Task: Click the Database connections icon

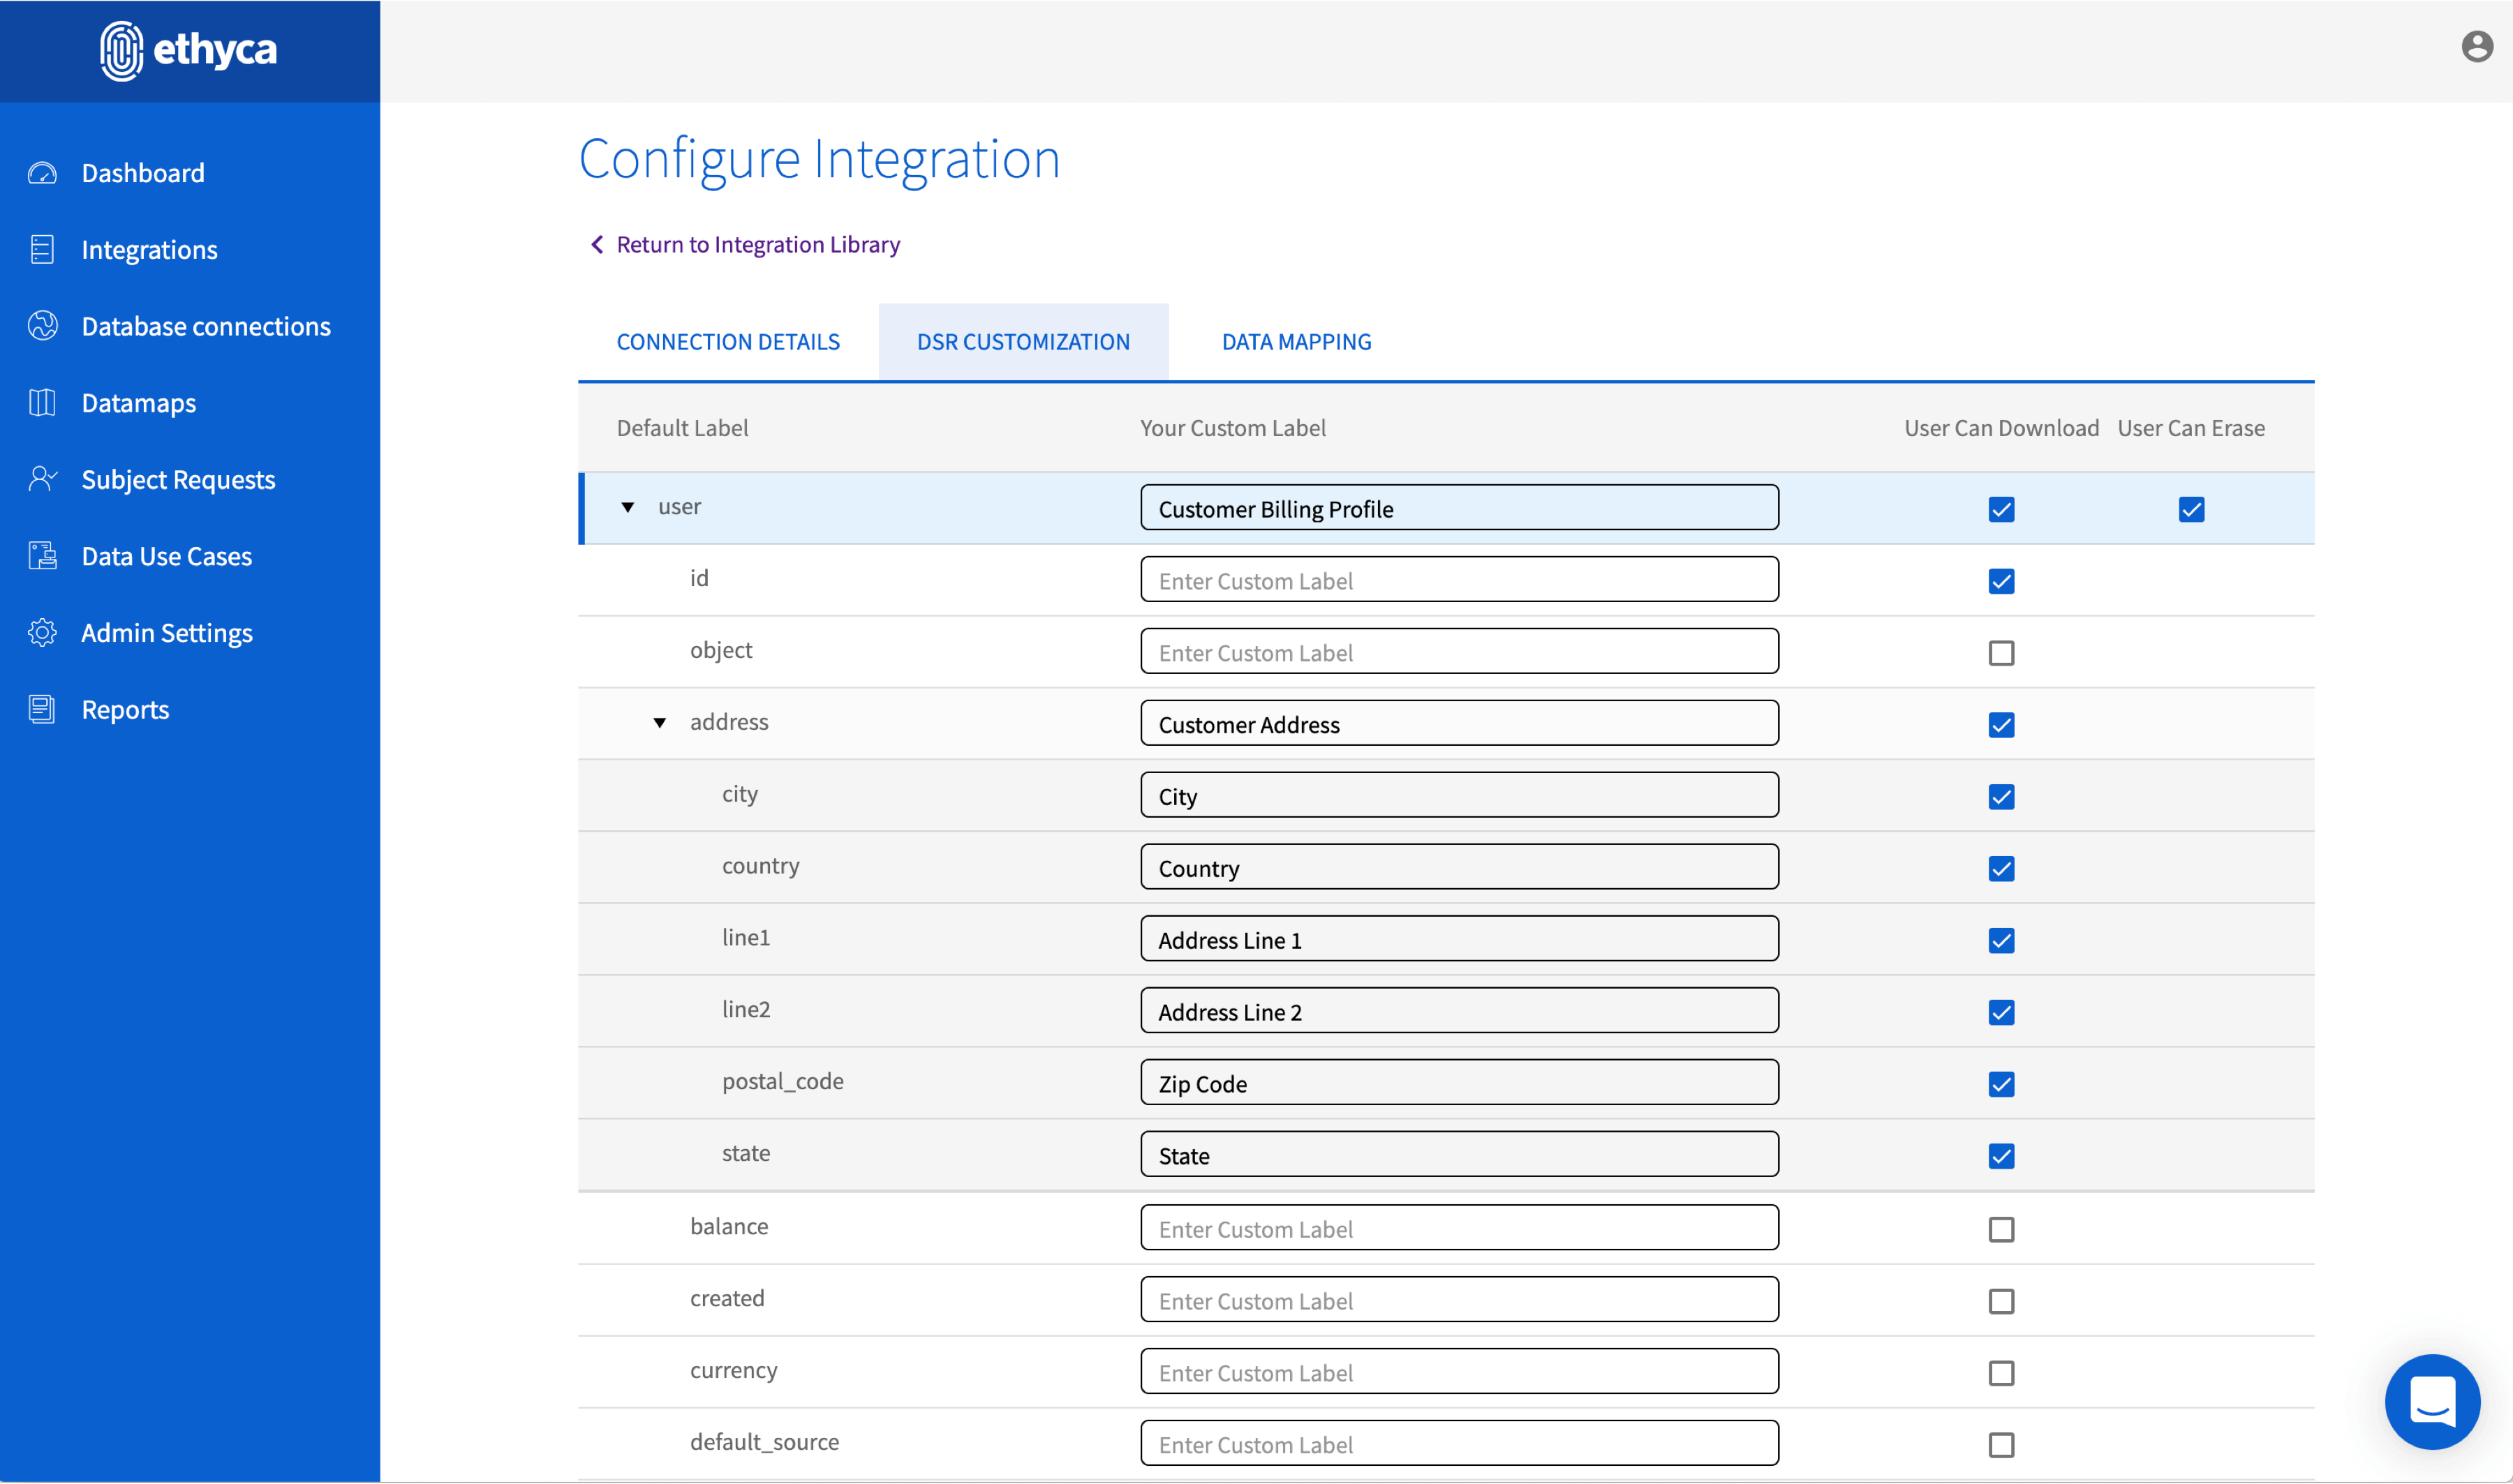Action: coord(42,326)
